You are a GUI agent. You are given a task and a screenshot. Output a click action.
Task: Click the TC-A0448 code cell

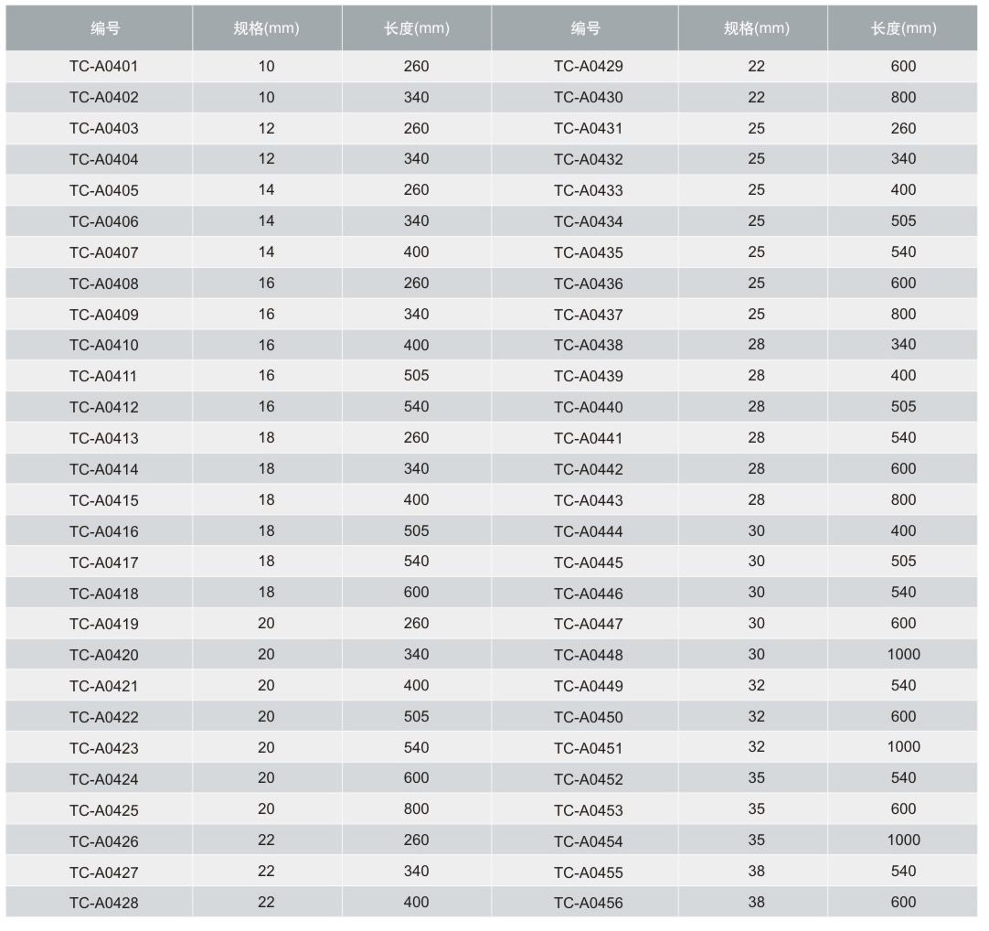click(588, 655)
